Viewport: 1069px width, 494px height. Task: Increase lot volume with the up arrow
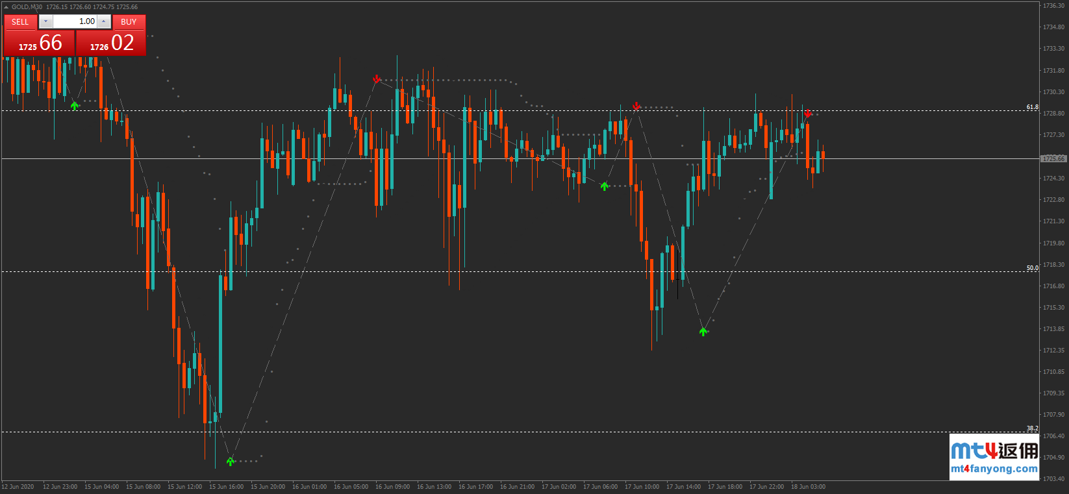104,22
